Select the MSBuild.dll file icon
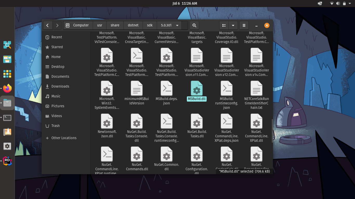The height and width of the screenshot is (199, 355). point(197,88)
